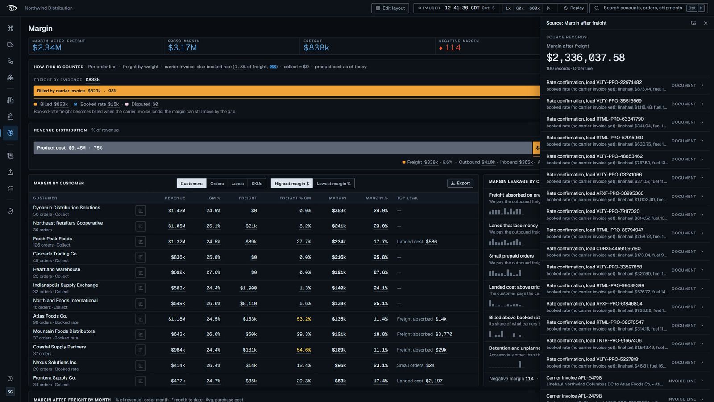Set simulation speed to 60x
Screen dimensions: 714x402
520,8
